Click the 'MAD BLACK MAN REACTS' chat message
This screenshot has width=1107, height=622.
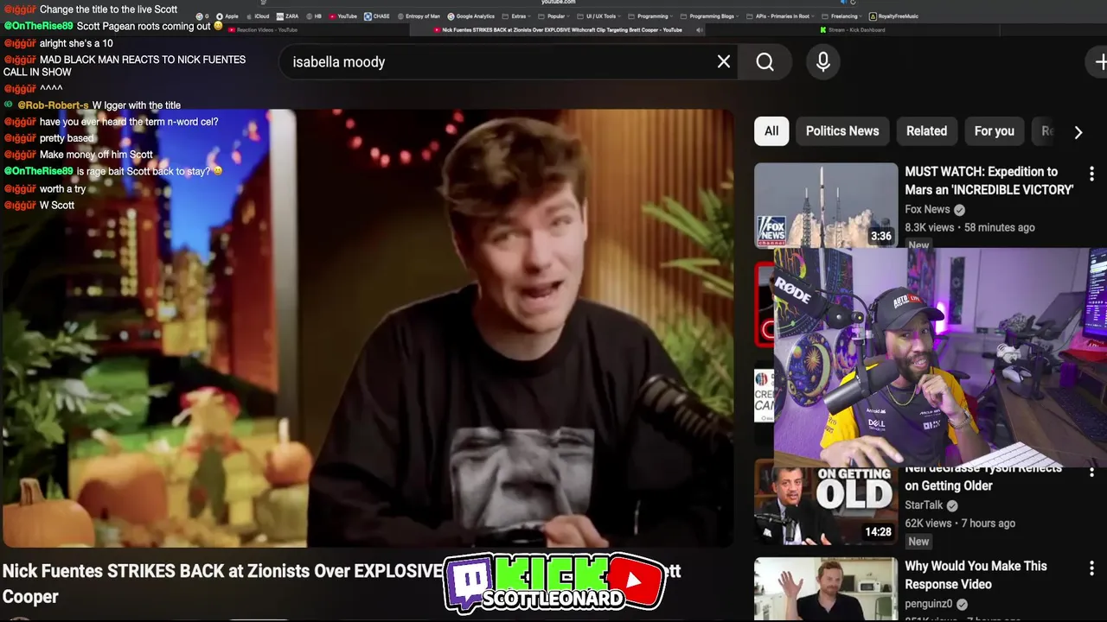(x=125, y=66)
